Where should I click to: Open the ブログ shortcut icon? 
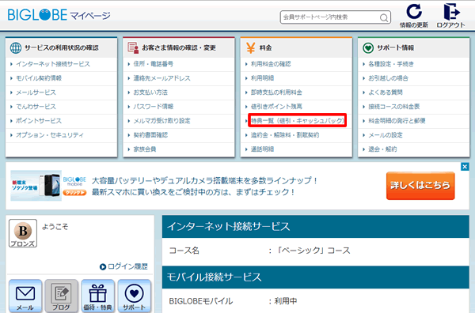click(x=62, y=296)
